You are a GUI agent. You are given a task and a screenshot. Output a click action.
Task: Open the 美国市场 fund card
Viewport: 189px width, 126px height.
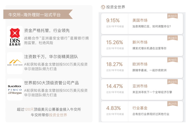142,24
